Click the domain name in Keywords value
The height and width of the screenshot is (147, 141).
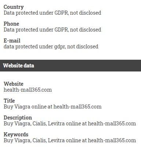pos(112,140)
